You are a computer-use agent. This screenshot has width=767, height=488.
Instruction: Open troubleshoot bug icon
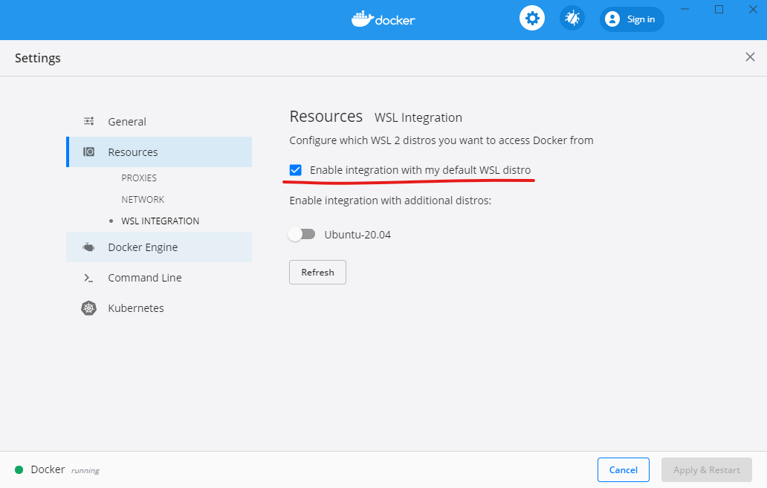[x=572, y=19]
